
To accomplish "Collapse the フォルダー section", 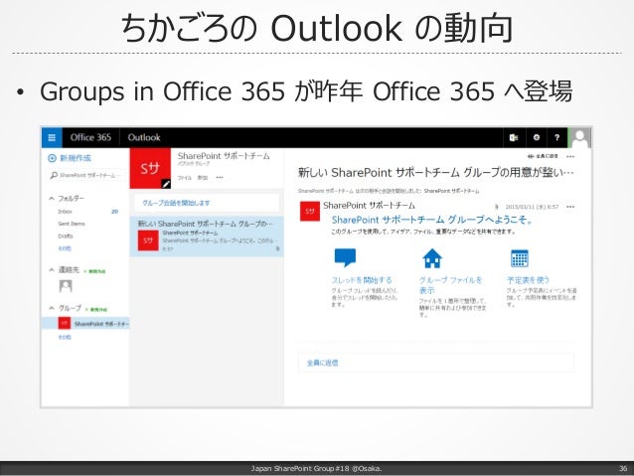I will pyautogui.click(x=52, y=199).
